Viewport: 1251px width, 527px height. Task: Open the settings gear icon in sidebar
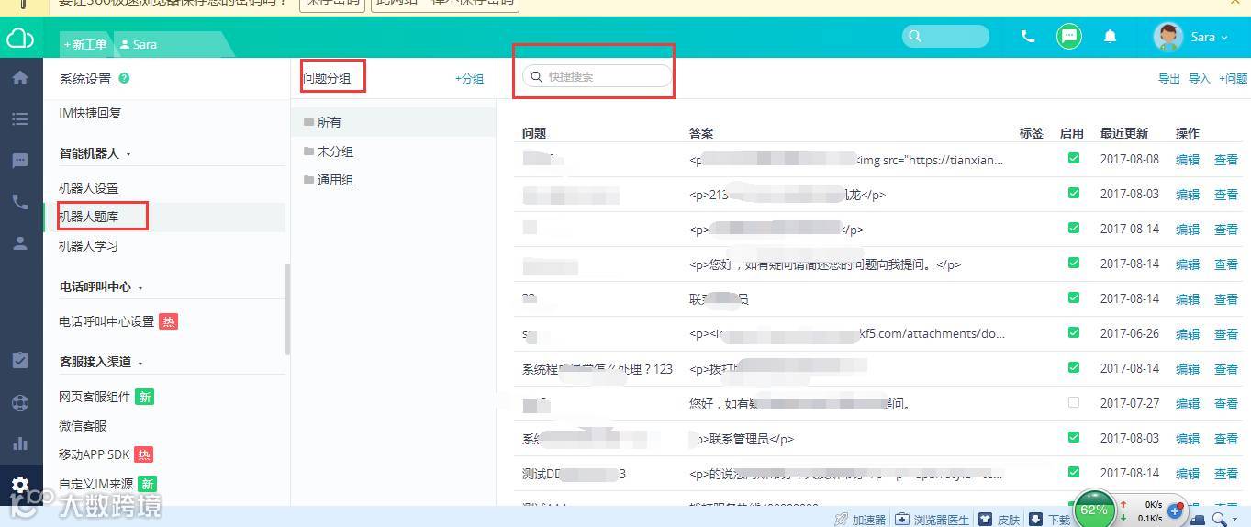click(19, 485)
